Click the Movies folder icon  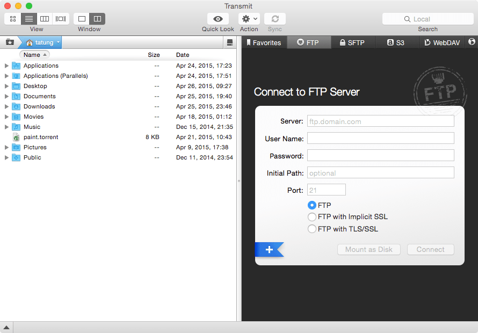click(16, 117)
